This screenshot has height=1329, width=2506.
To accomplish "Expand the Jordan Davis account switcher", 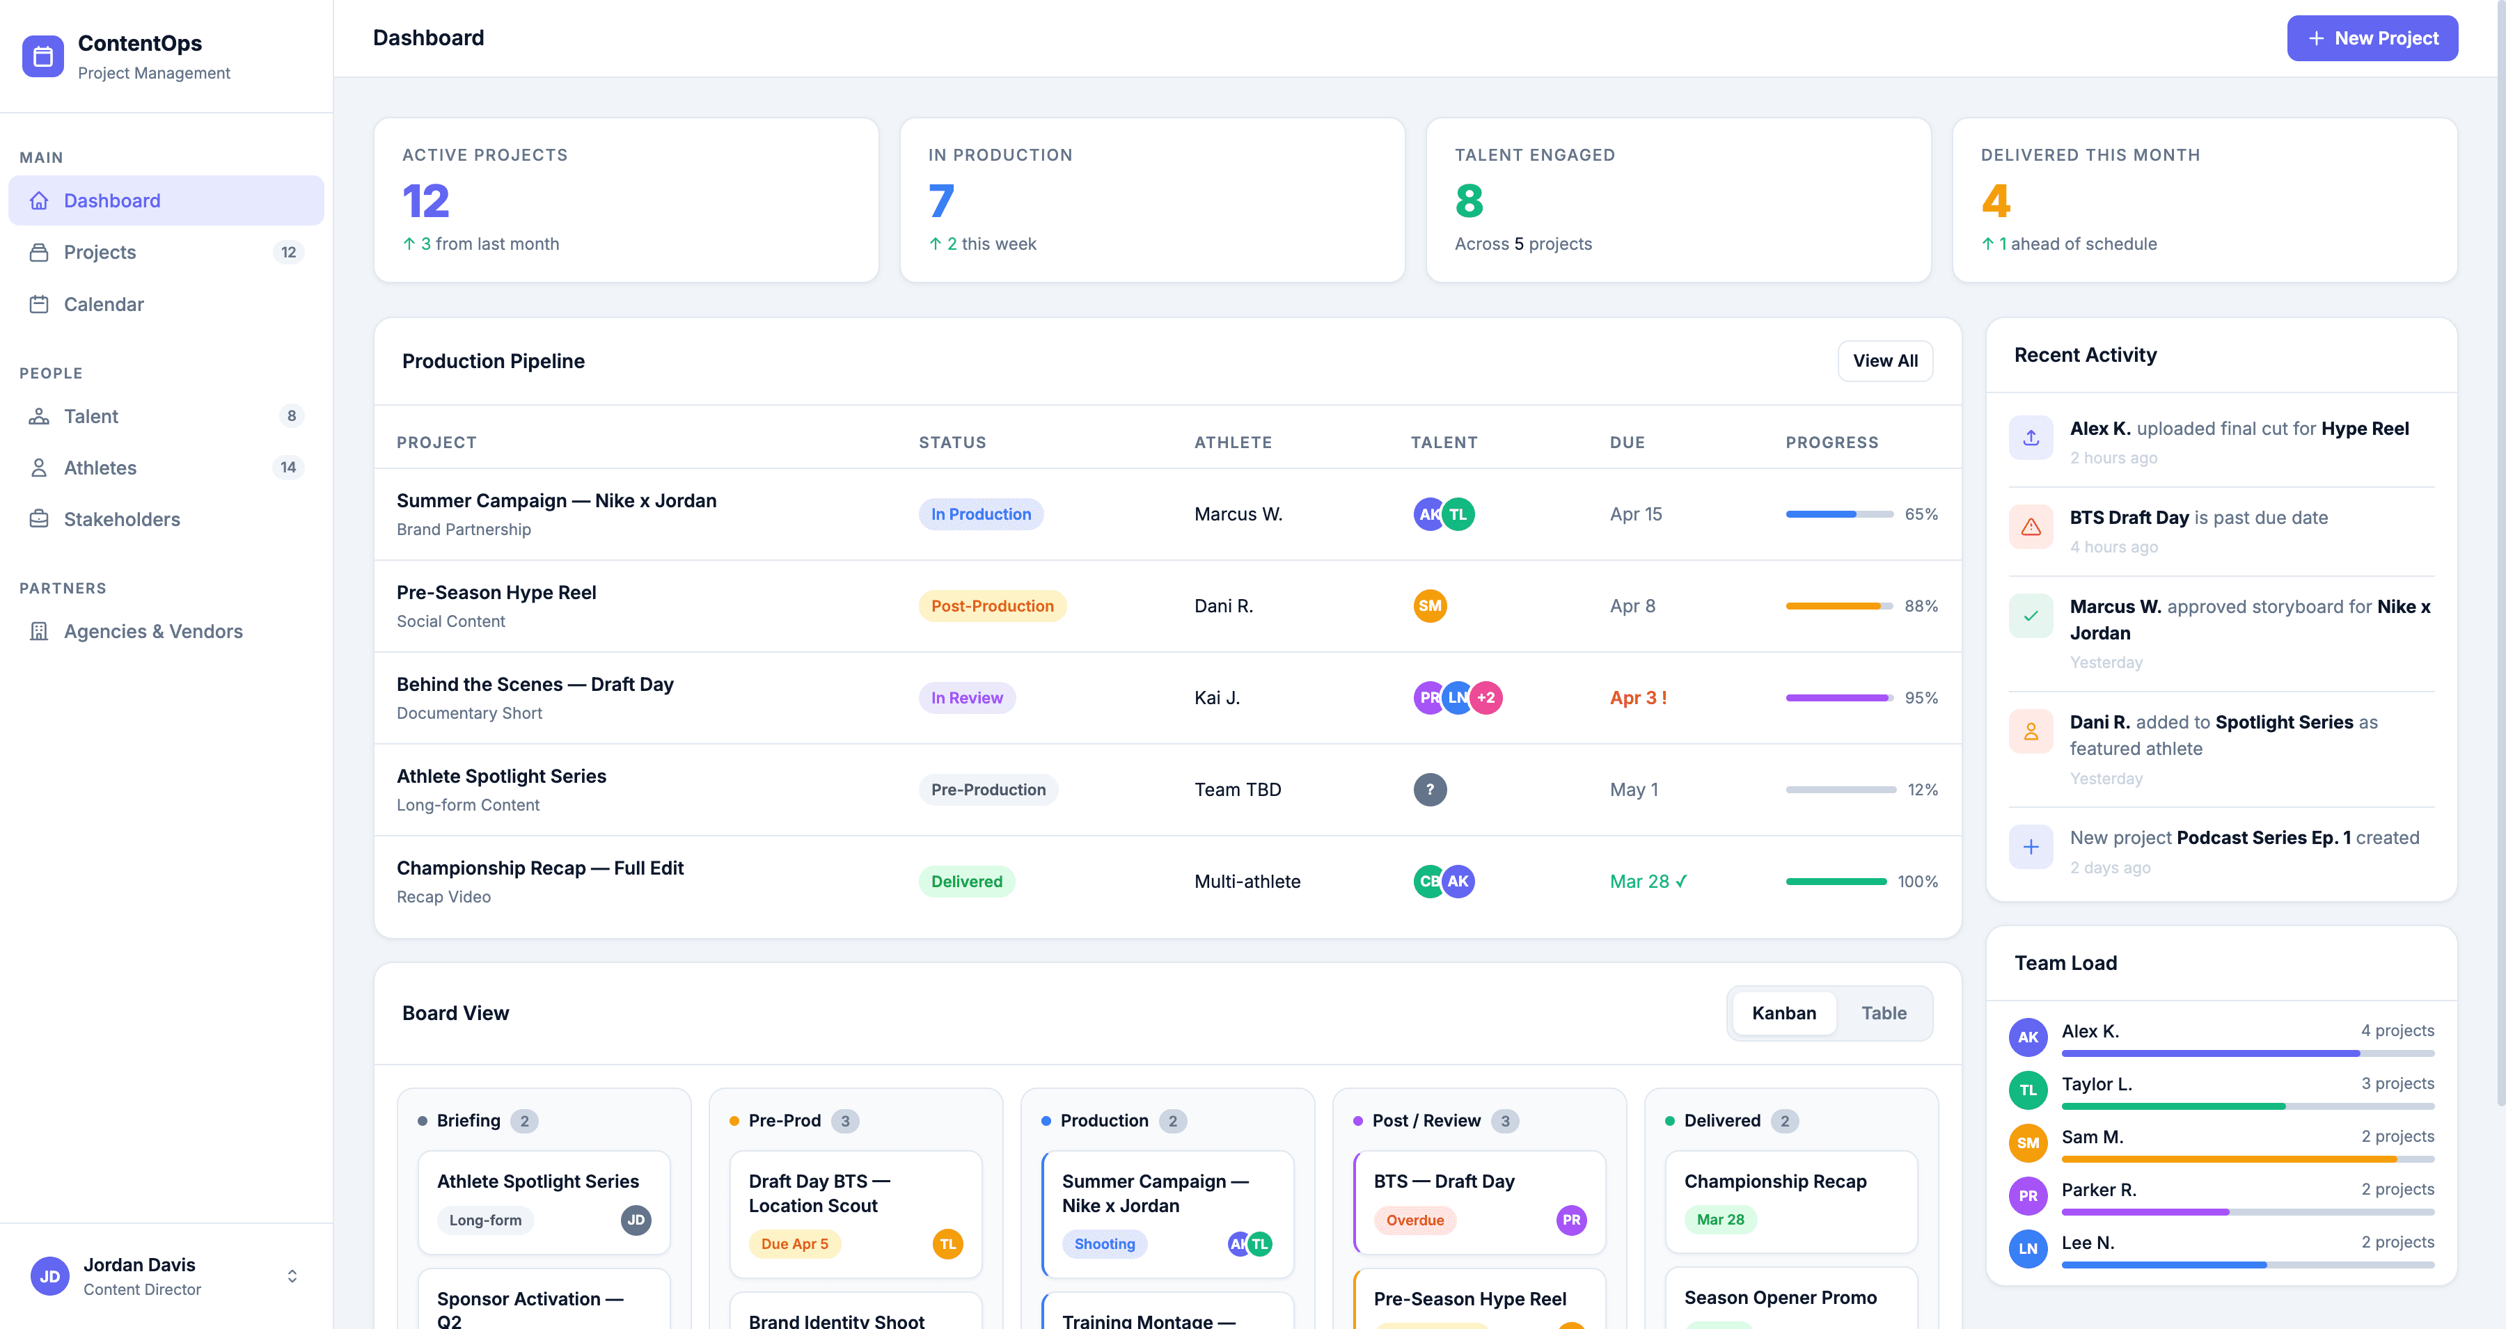I will click(x=292, y=1275).
